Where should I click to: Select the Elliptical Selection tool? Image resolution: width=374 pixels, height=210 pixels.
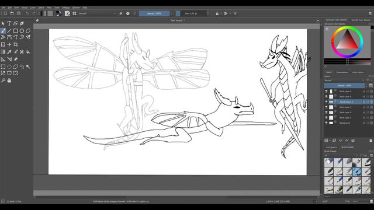point(9,66)
